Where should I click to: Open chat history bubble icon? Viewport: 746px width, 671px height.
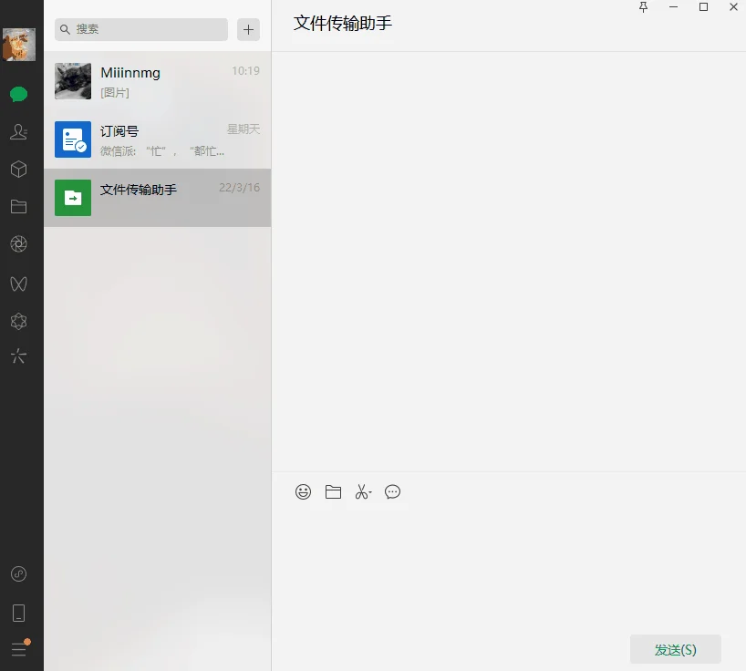click(x=392, y=491)
